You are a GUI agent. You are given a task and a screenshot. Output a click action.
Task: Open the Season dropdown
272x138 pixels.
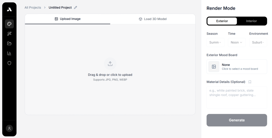(215, 42)
